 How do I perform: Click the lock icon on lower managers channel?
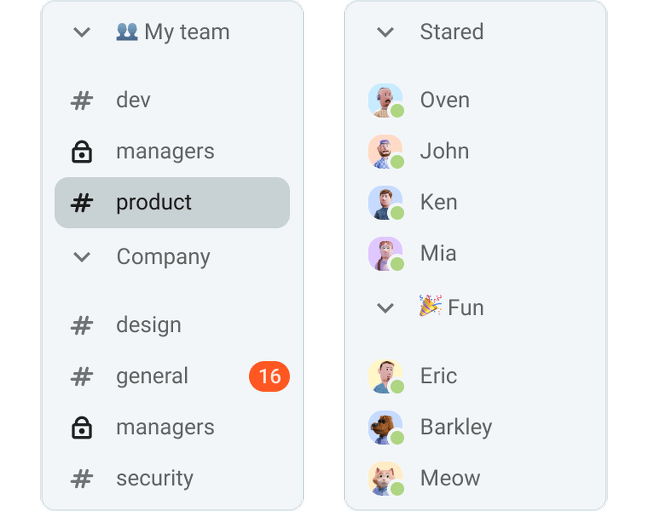coord(82,427)
